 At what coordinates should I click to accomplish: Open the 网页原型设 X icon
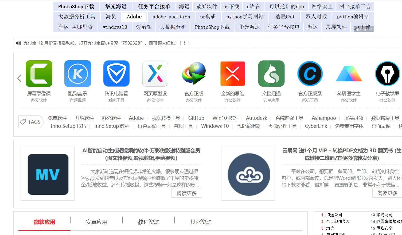155,74
